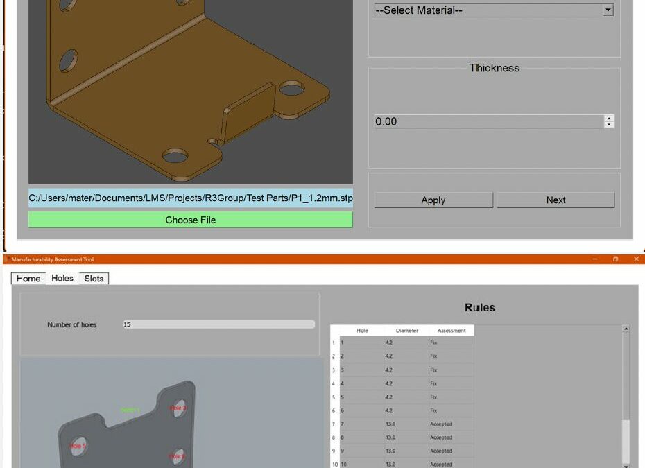Maximize the Manufacturability Assessment Tool window
Screen dimensions: 645x468
coord(615,259)
